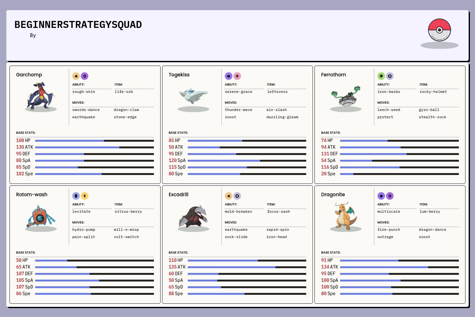Click Excadrill's Steel type icon
Screen dimensions: 475x317
237,196
